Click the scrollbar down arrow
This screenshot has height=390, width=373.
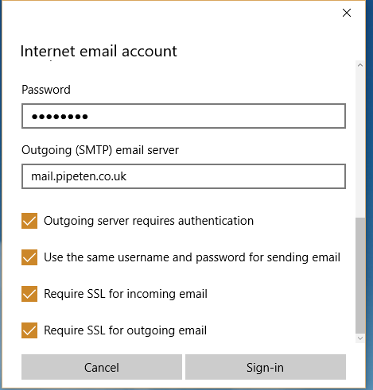[360, 338]
